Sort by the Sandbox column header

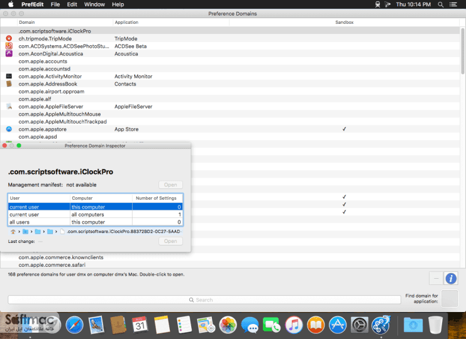tap(344, 22)
